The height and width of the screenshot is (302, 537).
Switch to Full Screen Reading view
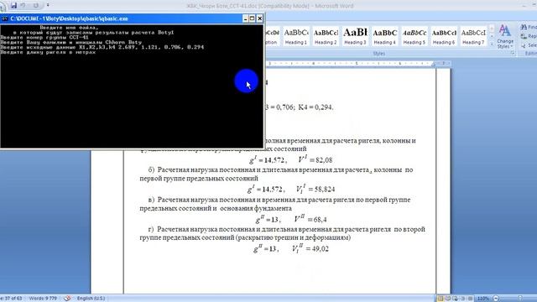[448, 299]
